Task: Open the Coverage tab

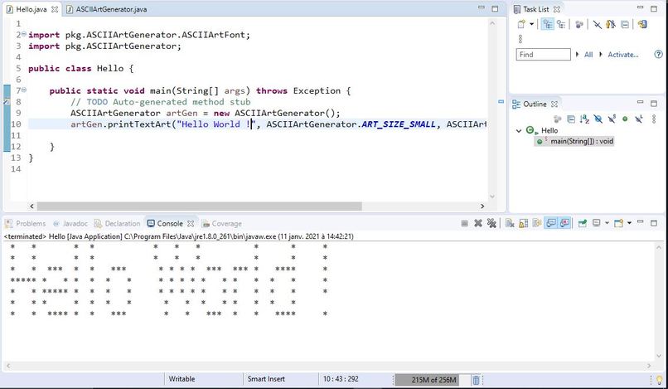Action: pyautogui.click(x=221, y=223)
